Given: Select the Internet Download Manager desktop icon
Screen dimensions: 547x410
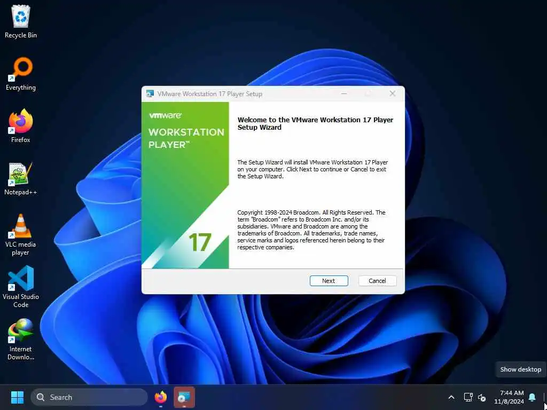Looking at the screenshot, I should (21, 340).
